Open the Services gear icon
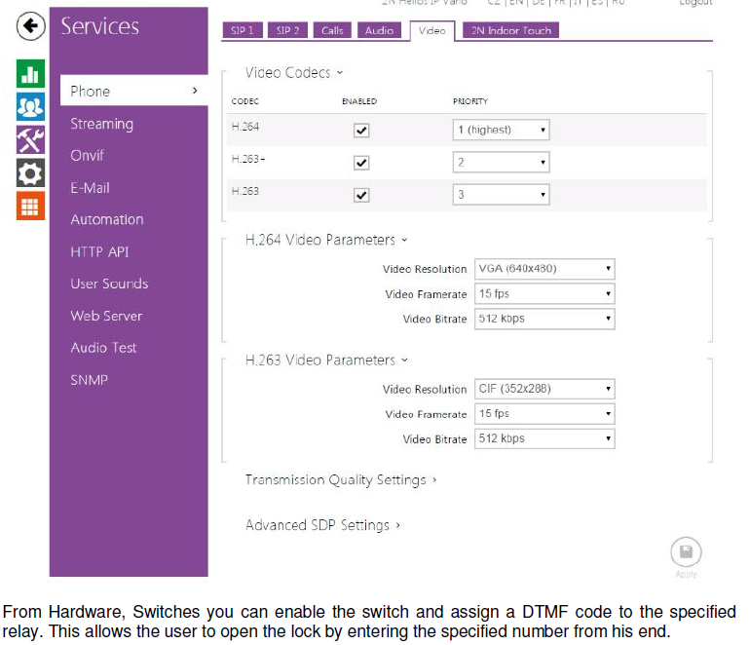The width and height of the screenshot is (750, 645). (30, 173)
